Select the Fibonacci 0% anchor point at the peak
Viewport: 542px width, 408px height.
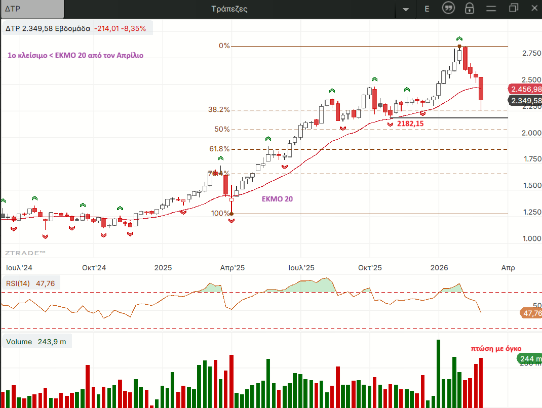coord(459,47)
